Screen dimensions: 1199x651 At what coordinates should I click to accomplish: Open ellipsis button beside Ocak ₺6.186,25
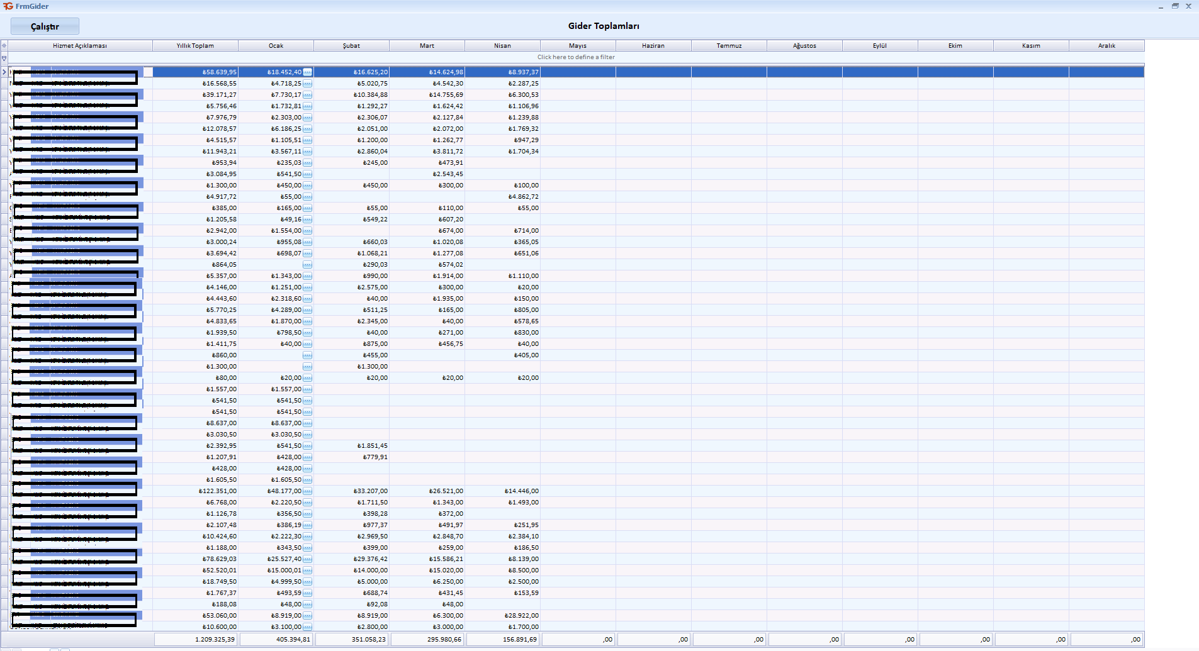pyautogui.click(x=307, y=129)
